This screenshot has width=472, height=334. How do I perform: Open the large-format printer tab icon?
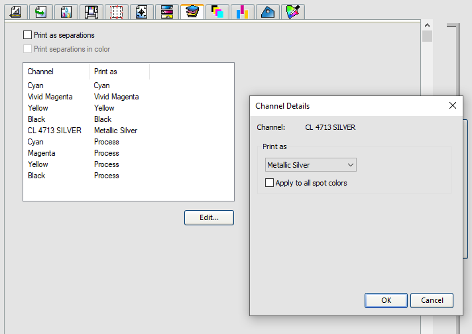[91, 12]
